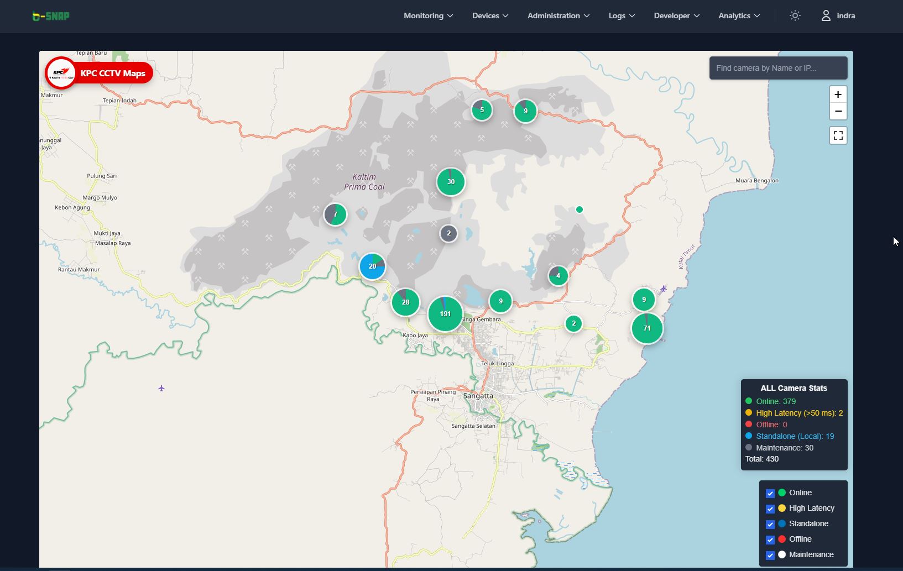Click the b-SNAP logo
Image resolution: width=903 pixels, height=571 pixels.
pos(51,16)
